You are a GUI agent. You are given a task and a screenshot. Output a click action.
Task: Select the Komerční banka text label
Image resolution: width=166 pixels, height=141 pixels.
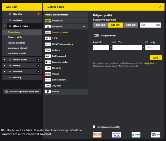coord(60,62)
